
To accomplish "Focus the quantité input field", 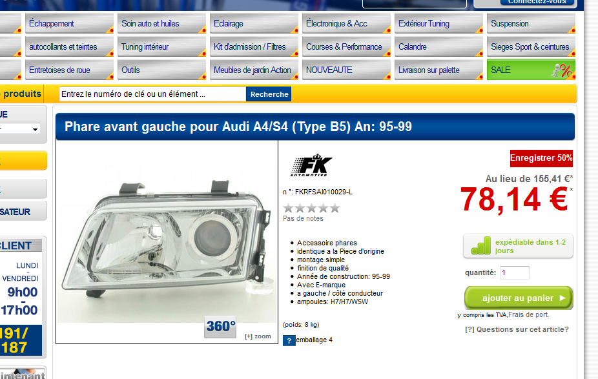I will (515, 272).
